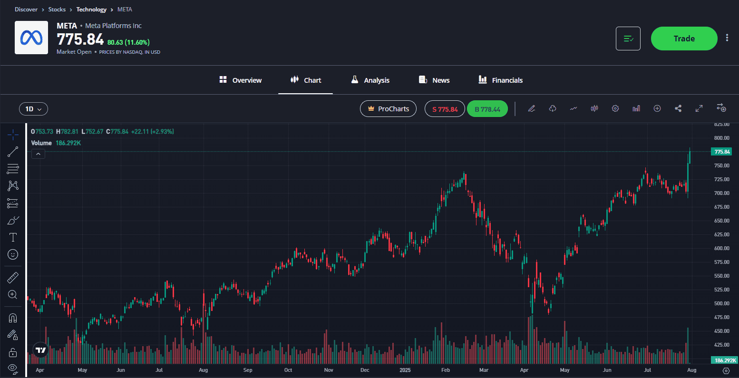Open the ProCharts button

tap(389, 109)
